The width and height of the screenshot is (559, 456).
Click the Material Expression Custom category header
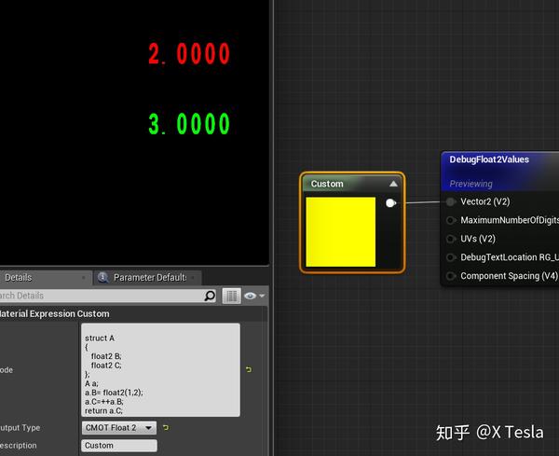[132, 313]
